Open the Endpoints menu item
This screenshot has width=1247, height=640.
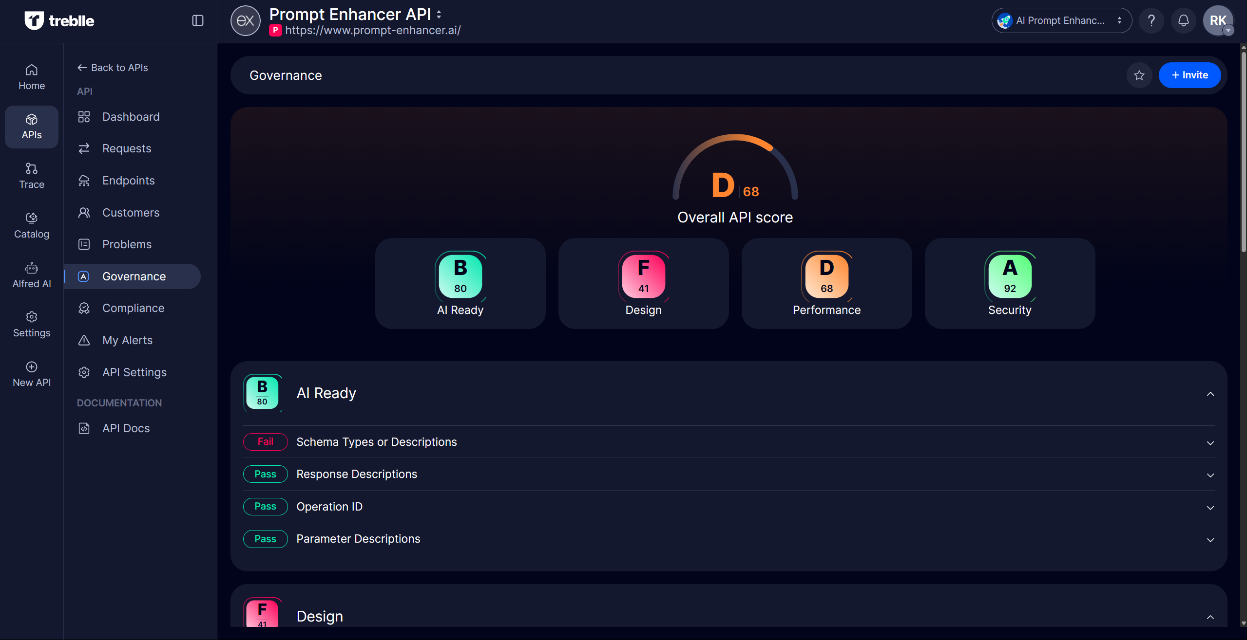132,181
